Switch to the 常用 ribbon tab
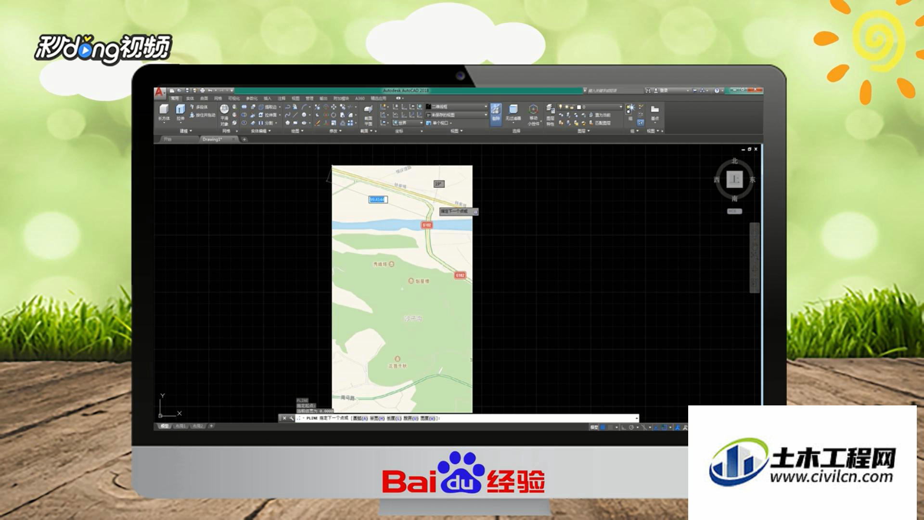This screenshot has height=520, width=924. [175, 98]
